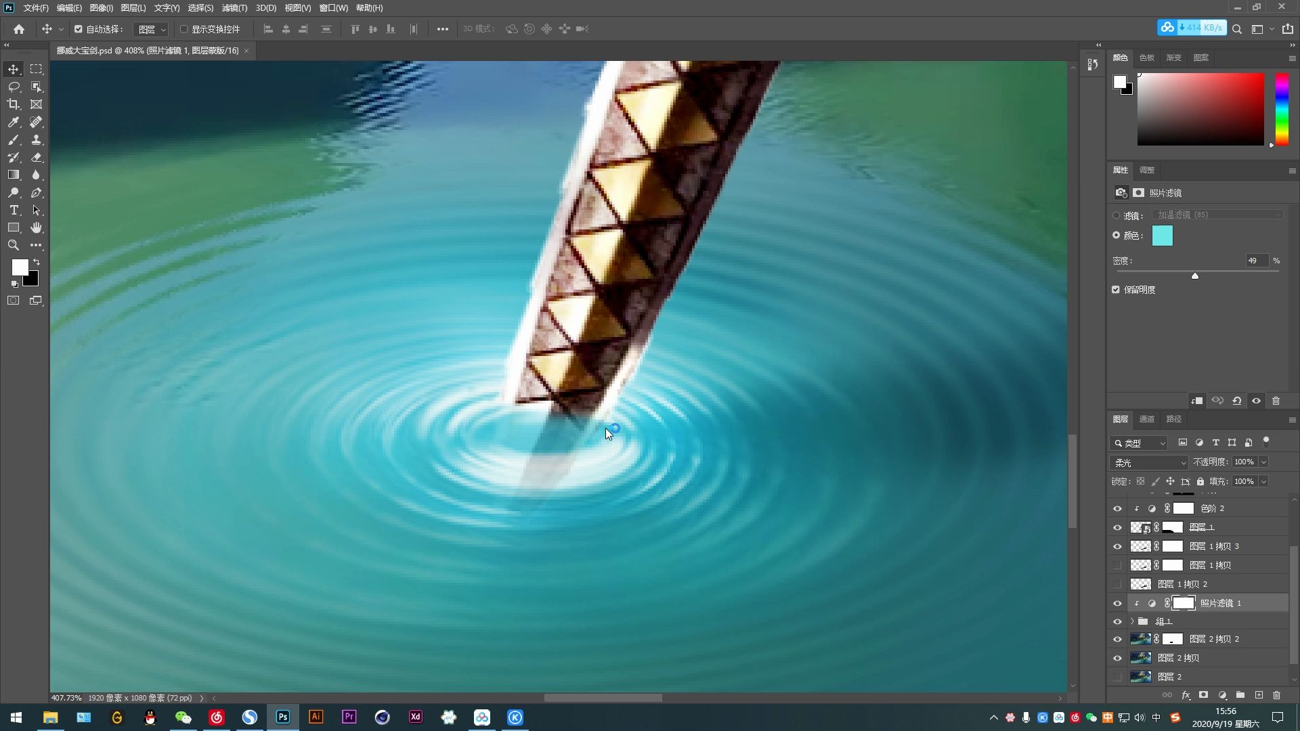Viewport: 1300px width, 731px height.
Task: Select the Eyedropper tool
Action: tap(14, 122)
